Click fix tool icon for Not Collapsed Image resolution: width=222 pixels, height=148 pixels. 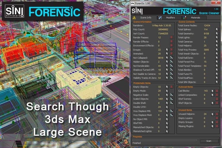coord(171,58)
